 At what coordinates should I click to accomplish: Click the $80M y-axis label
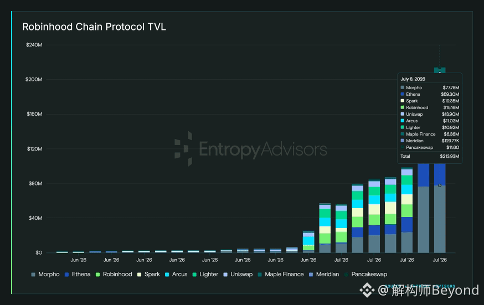pos(35,183)
